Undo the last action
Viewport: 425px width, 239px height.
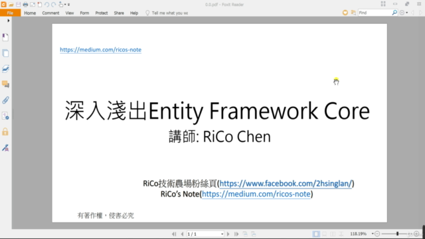click(x=46, y=5)
